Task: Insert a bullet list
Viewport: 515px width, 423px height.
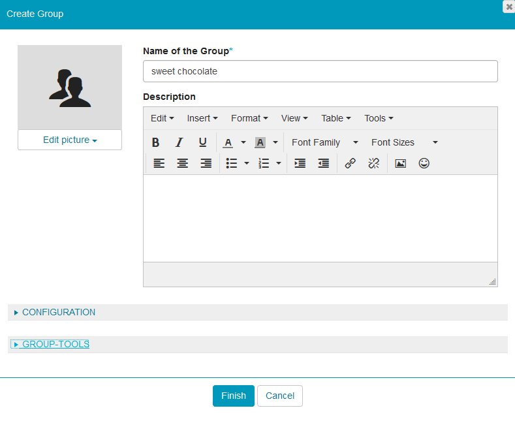Action: pyautogui.click(x=231, y=164)
